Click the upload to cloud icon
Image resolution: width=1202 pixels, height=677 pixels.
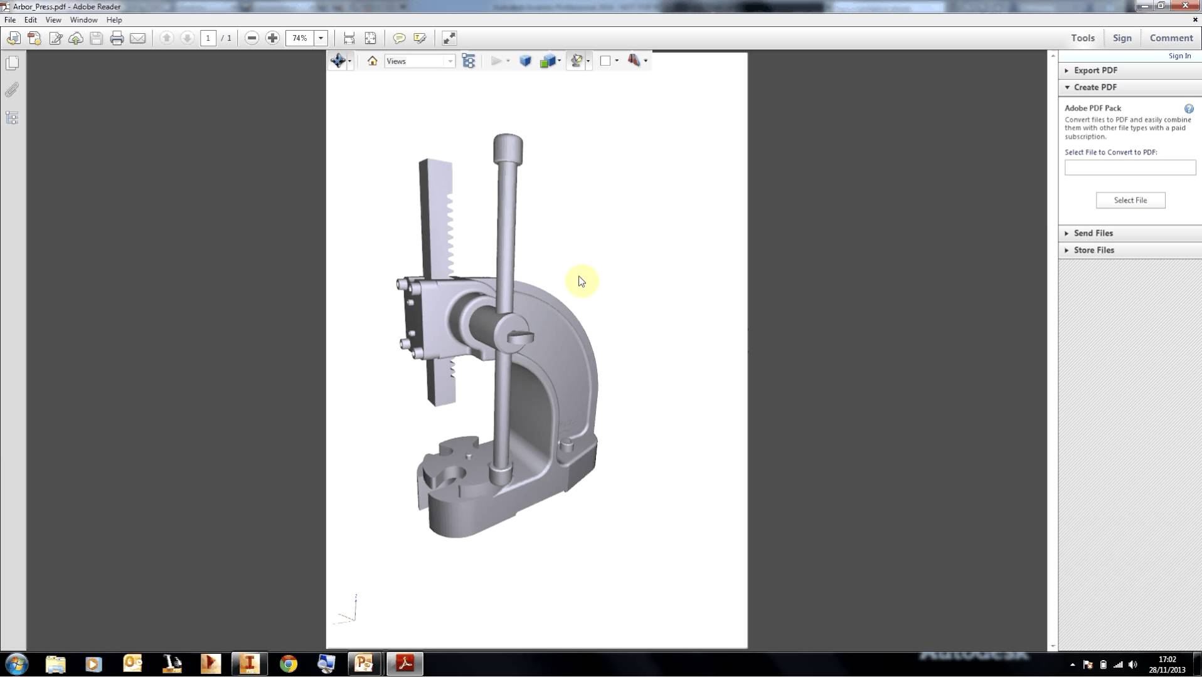[76, 38]
